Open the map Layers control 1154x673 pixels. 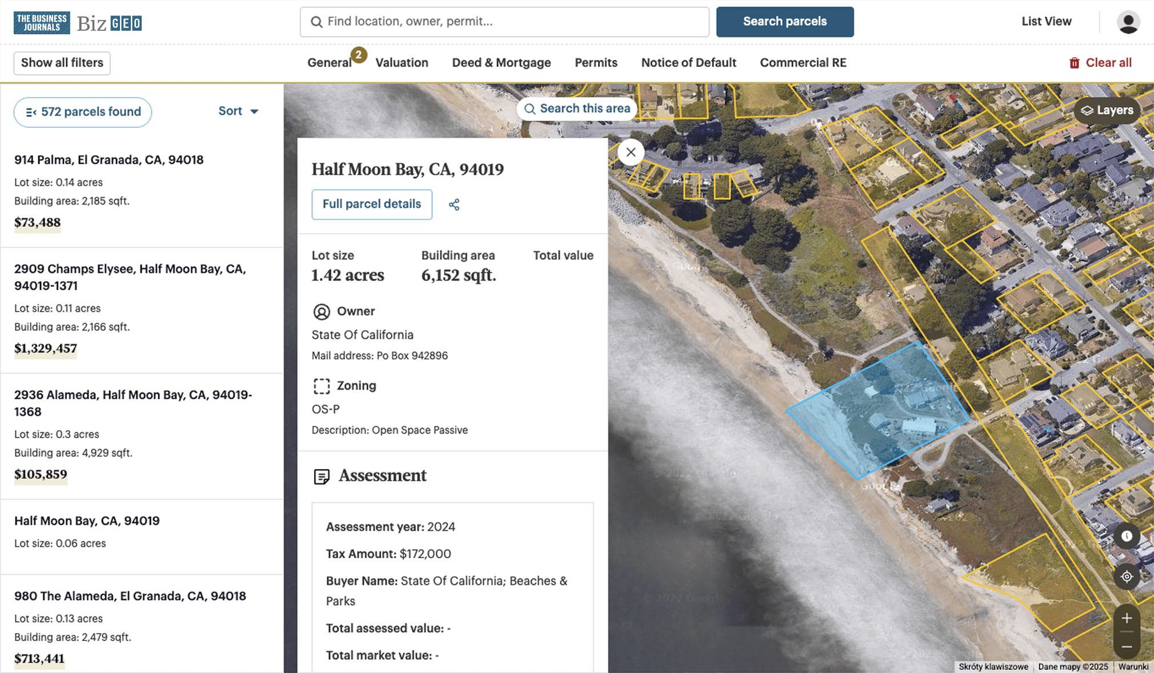pyautogui.click(x=1107, y=110)
